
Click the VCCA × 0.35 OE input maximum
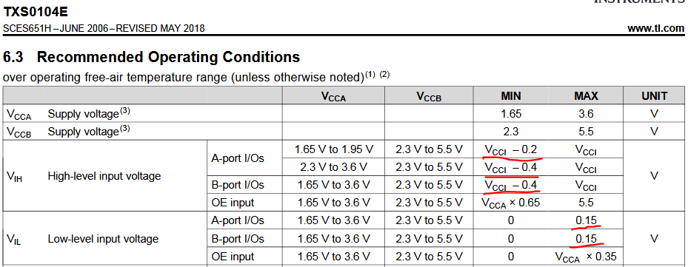(586, 257)
